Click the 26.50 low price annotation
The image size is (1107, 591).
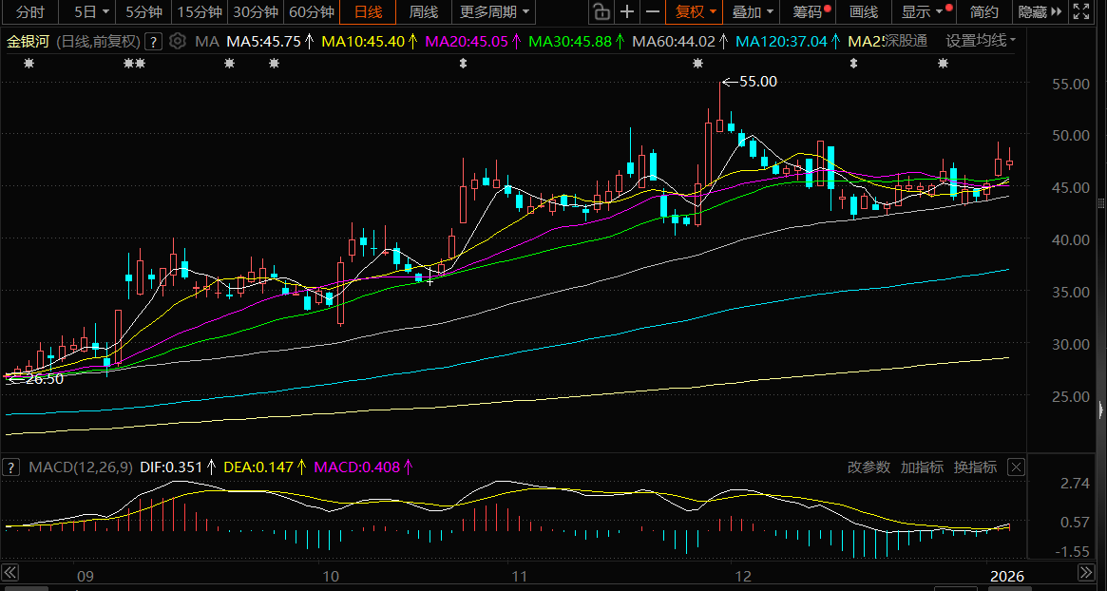tap(44, 379)
